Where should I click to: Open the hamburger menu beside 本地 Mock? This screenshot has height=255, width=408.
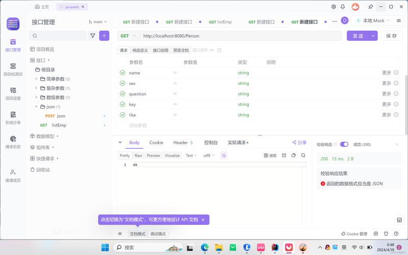pos(398,20)
